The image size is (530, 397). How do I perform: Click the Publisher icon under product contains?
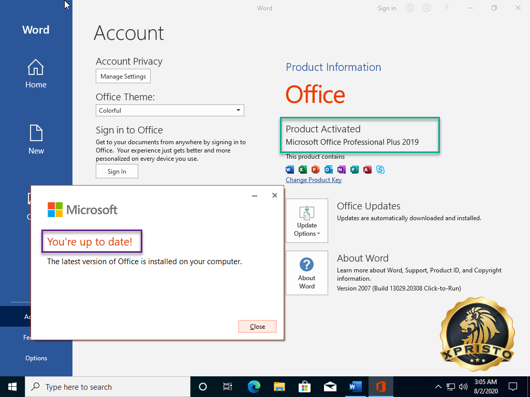pos(354,170)
